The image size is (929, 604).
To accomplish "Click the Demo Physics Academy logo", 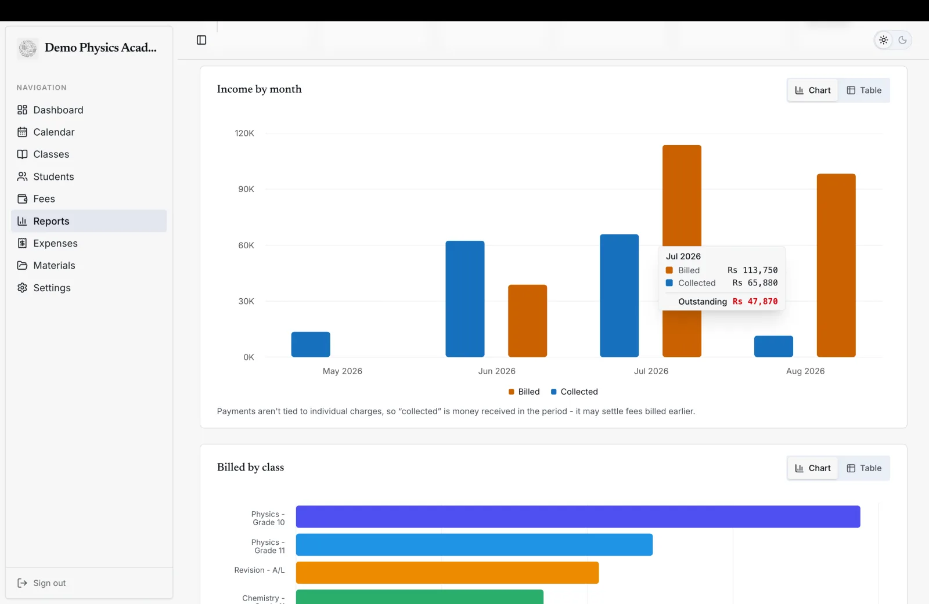I will coord(27,48).
